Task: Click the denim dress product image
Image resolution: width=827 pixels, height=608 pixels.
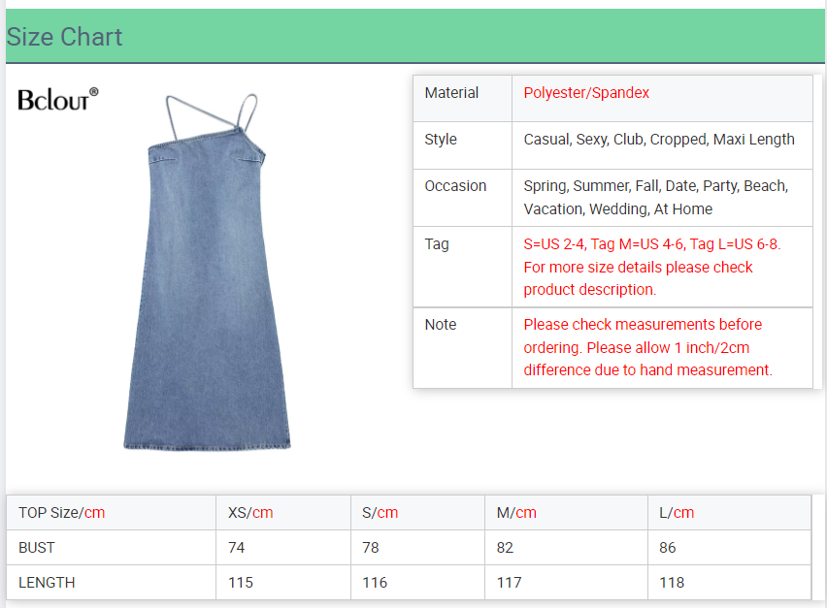Action: [208, 281]
